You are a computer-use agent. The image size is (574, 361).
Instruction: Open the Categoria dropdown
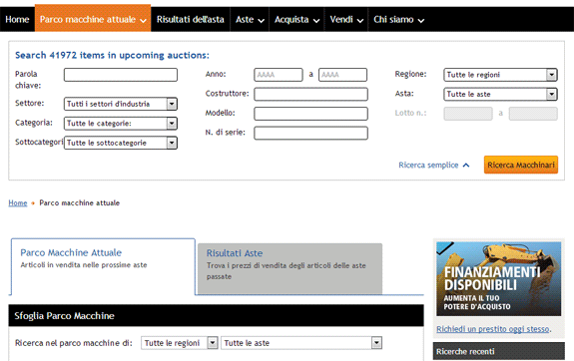click(x=121, y=124)
